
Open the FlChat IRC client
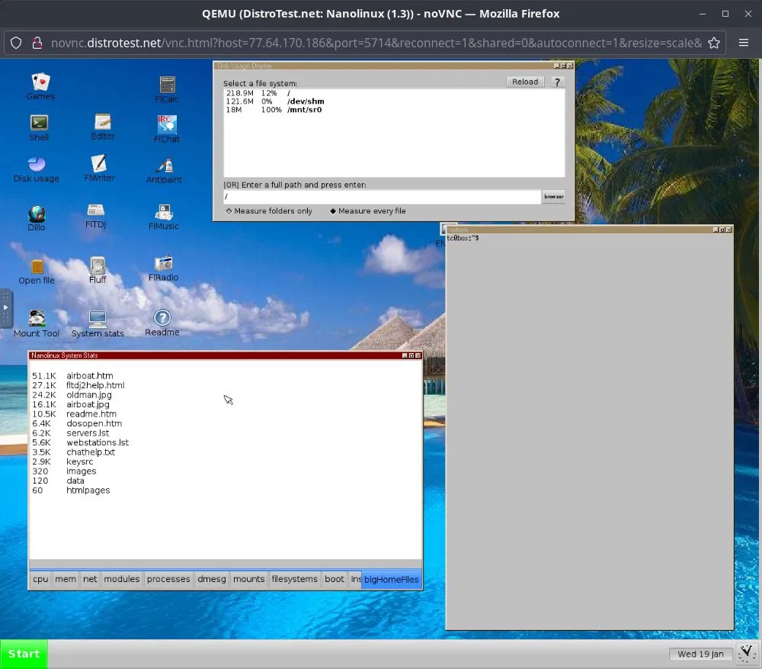pos(165,124)
